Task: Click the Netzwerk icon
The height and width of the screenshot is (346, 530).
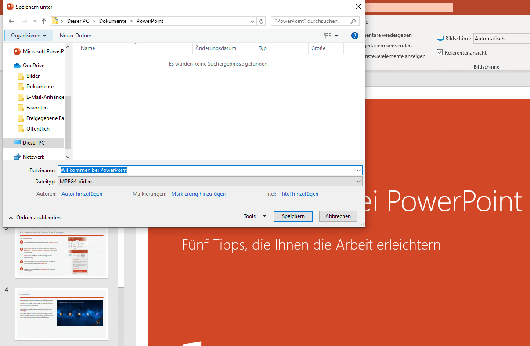Action: click(x=17, y=157)
